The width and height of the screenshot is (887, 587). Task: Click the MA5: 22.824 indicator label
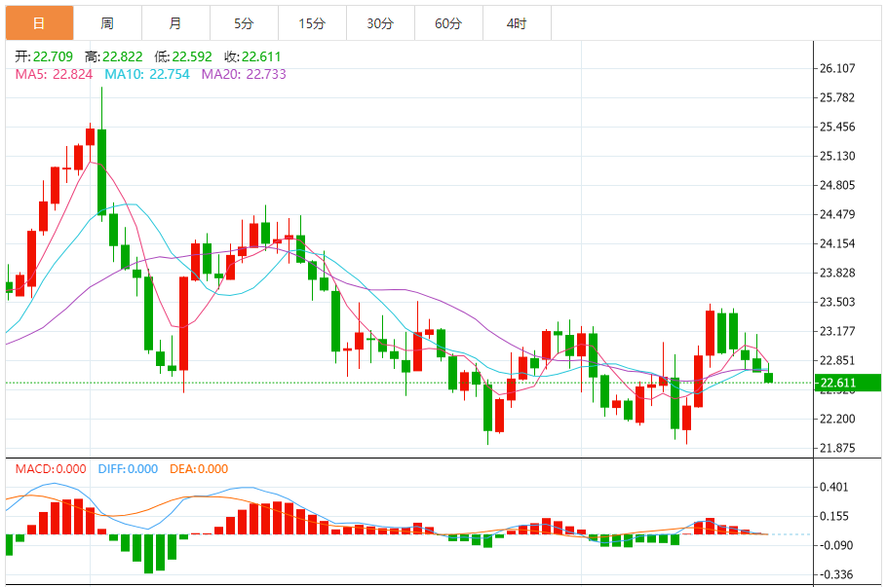click(54, 75)
